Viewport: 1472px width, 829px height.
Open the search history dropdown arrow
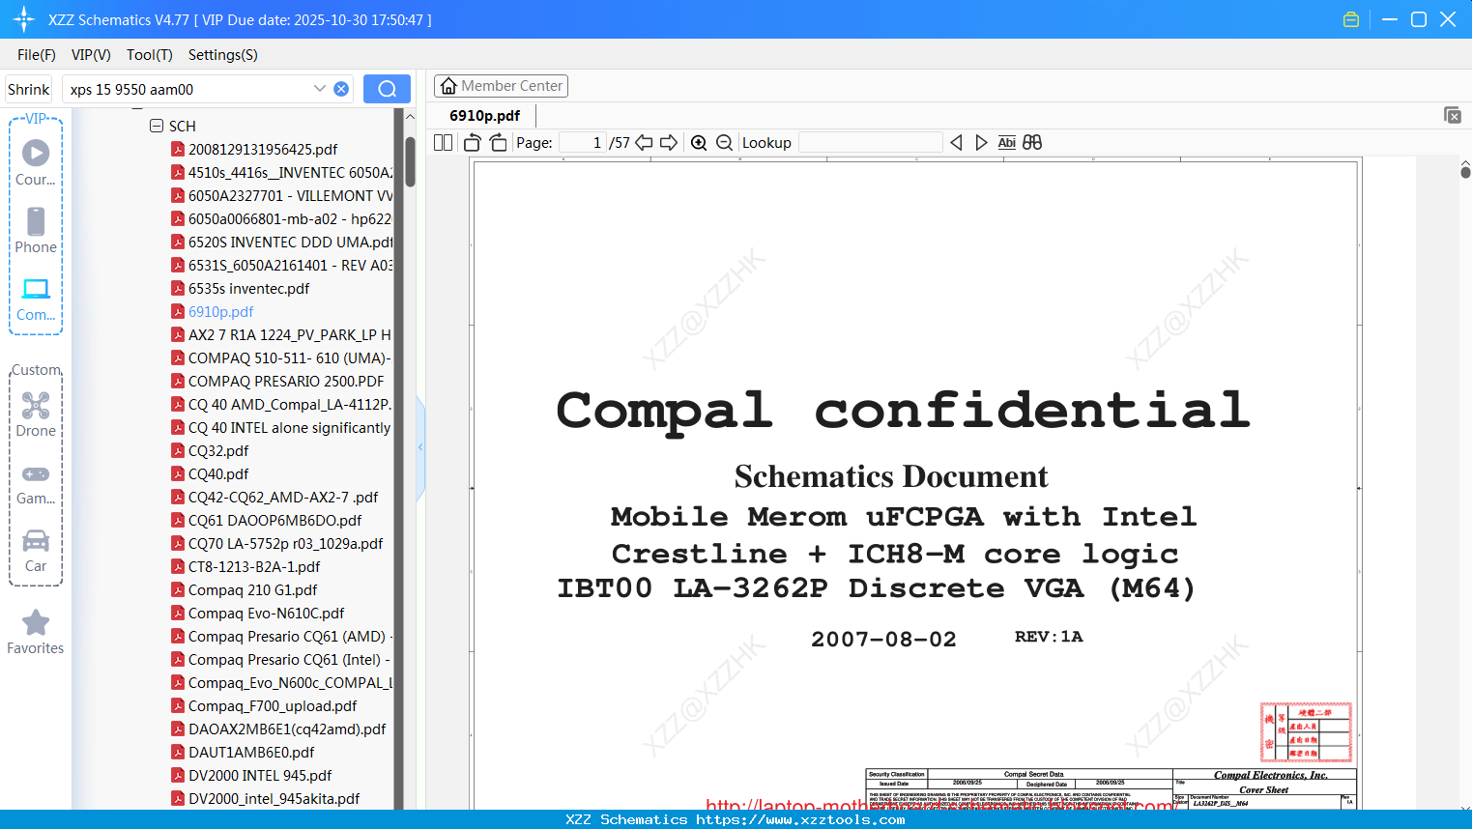320,89
